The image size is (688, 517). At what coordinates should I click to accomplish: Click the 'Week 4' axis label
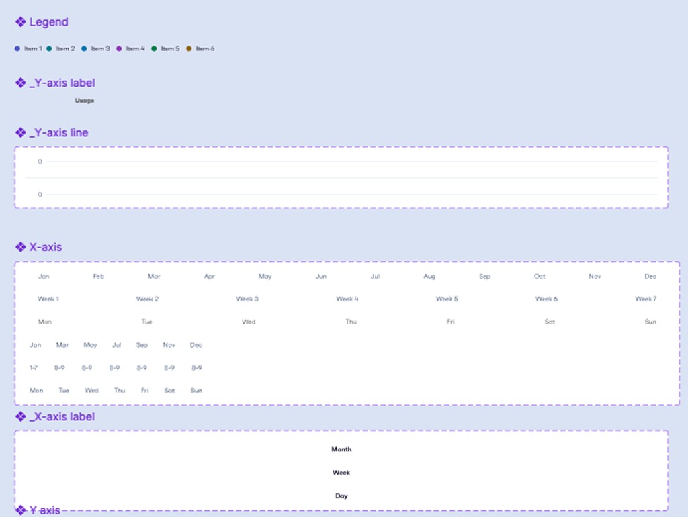(x=347, y=299)
